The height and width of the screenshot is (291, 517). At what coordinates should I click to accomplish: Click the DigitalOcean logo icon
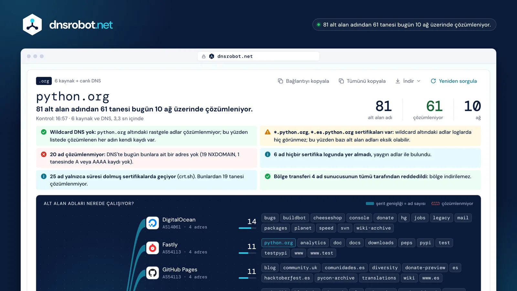pos(153,223)
